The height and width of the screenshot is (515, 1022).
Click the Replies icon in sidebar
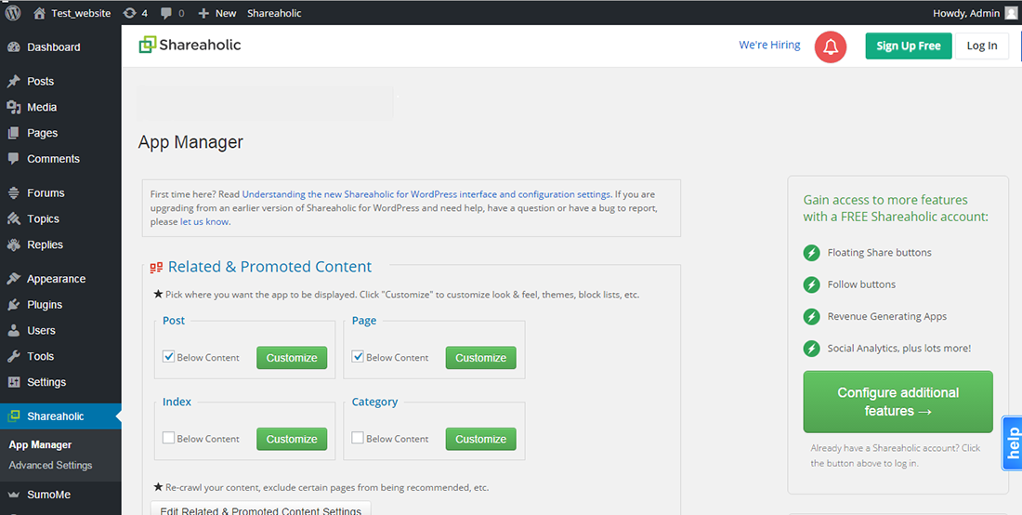coord(13,245)
